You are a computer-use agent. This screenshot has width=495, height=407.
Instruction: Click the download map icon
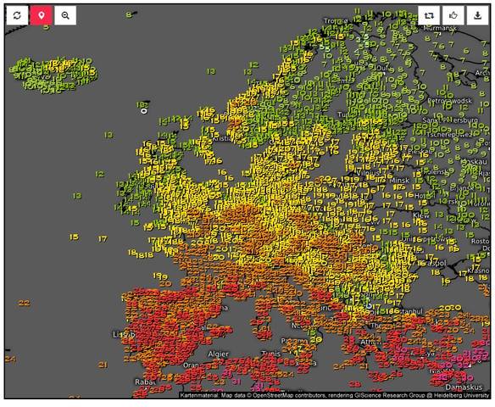478,15
